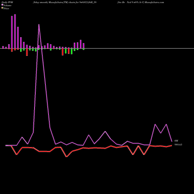
Task: Click the 3day smooth MunafaSutra charts heading
Action: click(x=64, y=2)
